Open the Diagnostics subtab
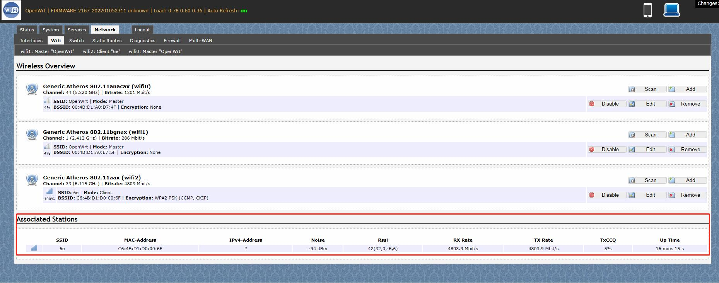719x283 pixels. 143,41
